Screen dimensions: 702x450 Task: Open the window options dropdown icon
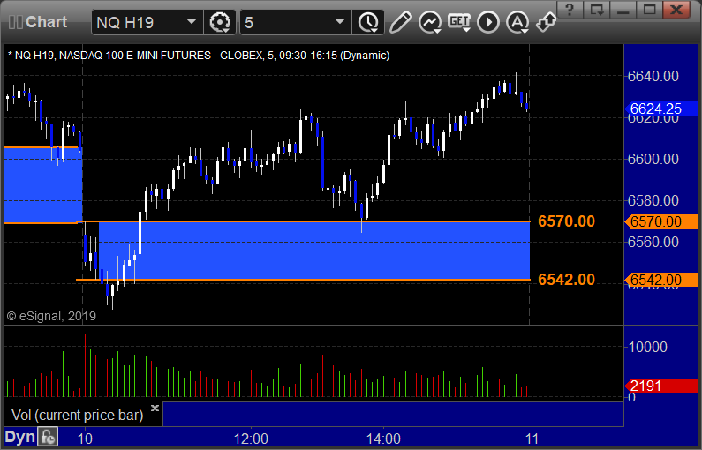pos(597,9)
